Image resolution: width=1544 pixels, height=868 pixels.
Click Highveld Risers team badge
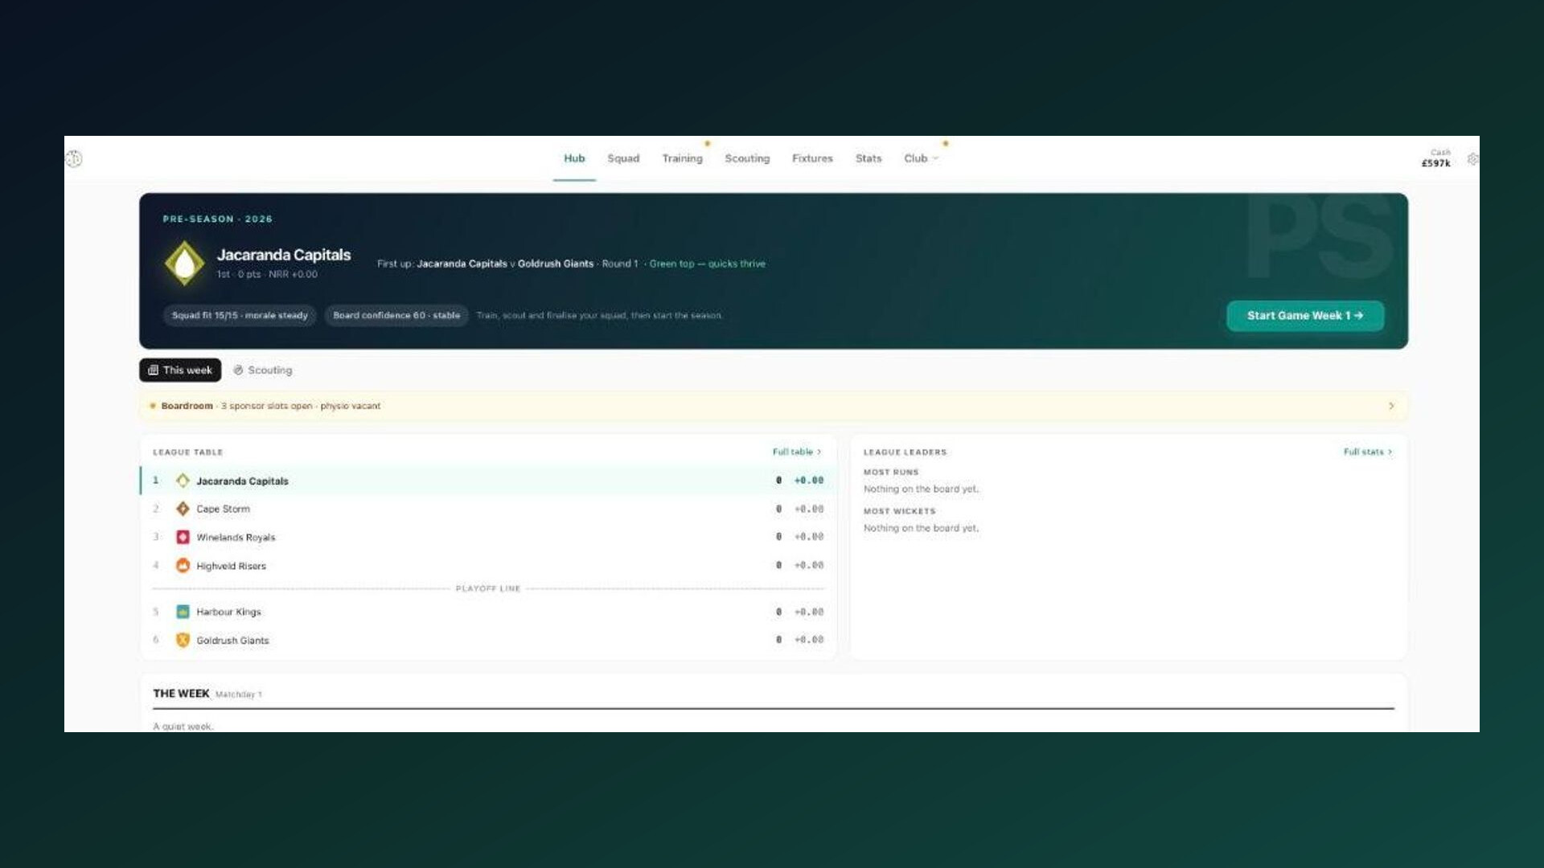[x=183, y=566]
